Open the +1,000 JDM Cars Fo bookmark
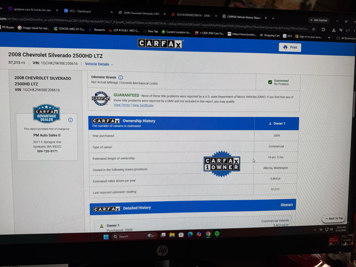The height and width of the screenshot is (267, 356). coord(209,33)
